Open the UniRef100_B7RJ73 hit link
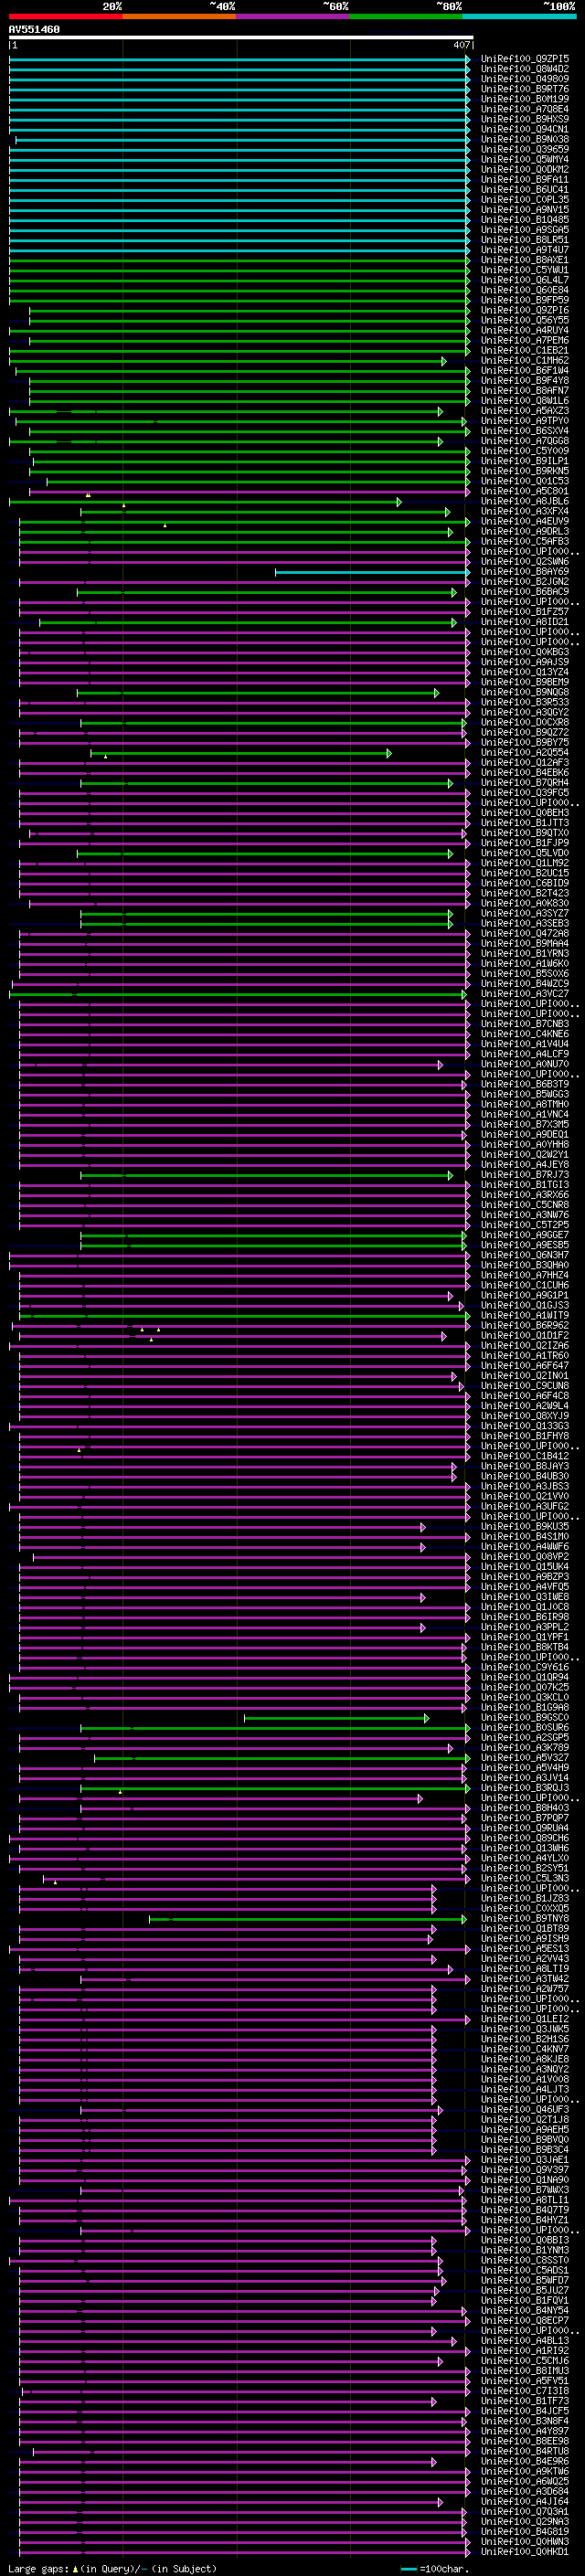The height and width of the screenshot is (2576, 585). (525, 1176)
